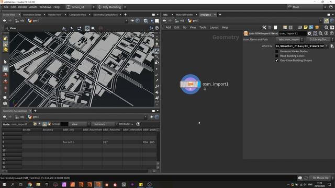This screenshot has height=188, width=335.
Task: Select the arrow Select tool in viewport sidebar
Action: tap(5, 62)
